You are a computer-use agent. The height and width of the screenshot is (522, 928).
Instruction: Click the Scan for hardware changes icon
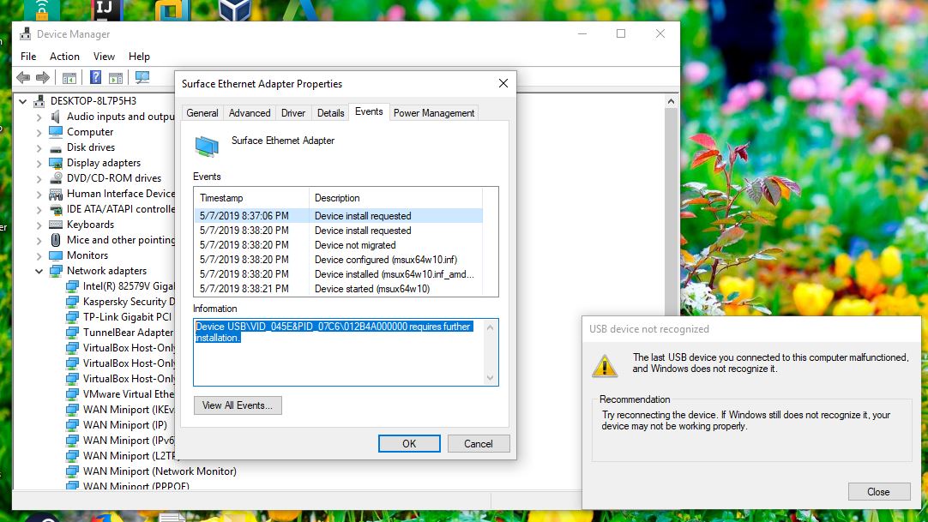[142, 77]
